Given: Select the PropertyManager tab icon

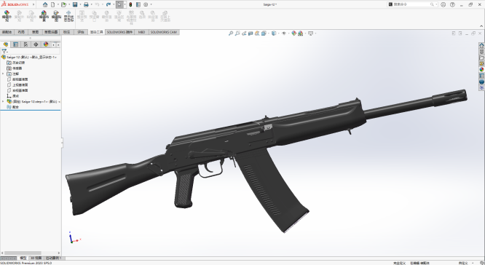Looking at the screenshot, I should click(16, 44).
